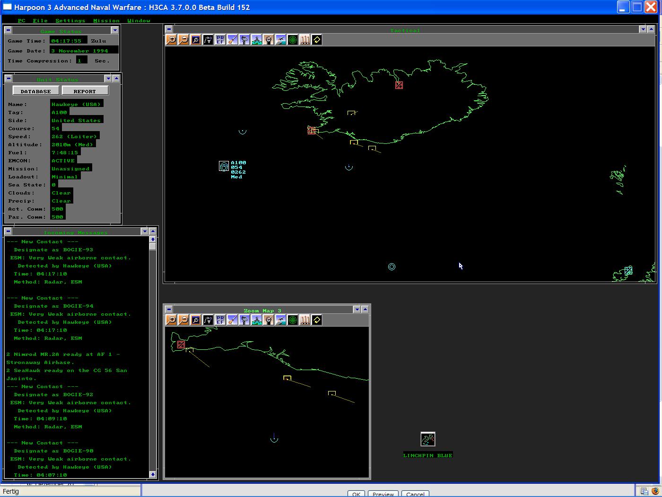Screen dimensions: 662x497
Task: Open map preferences via the PREF icon
Action: [x=220, y=40]
